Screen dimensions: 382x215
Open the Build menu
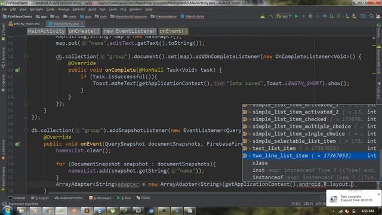tap(93, 10)
